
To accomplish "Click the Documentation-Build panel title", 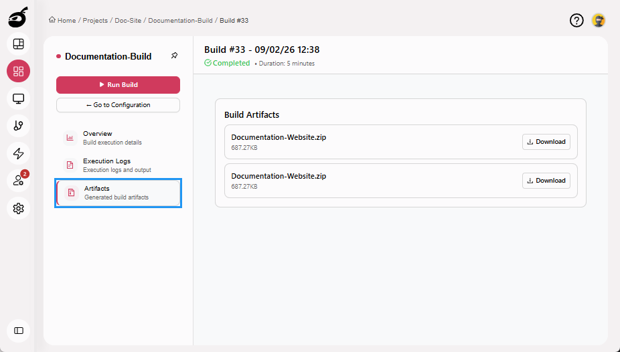I will point(108,56).
